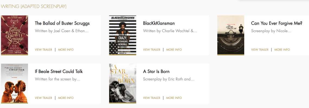Watch the BlacKkKlansman trailer
Viewport: 309px width, 108px height.
(152, 50)
